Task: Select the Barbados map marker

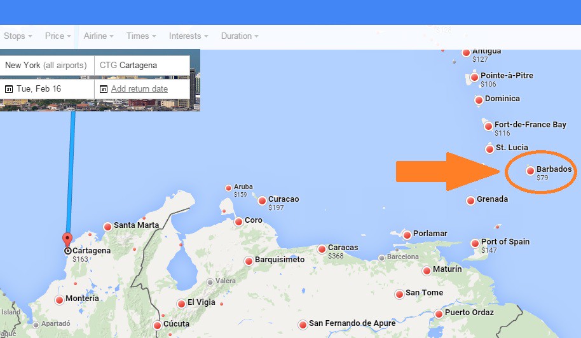Action: tap(530, 171)
